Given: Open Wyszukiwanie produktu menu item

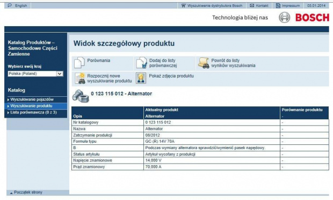Looking at the screenshot, I should click(31, 106).
